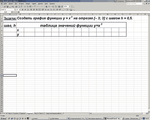Click the AutoSum sigma icon

coord(49,7)
